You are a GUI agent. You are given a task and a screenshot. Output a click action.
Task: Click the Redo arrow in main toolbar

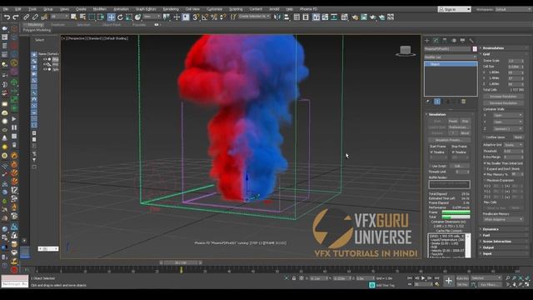16,17
